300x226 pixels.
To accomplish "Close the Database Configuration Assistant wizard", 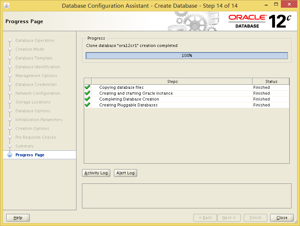I will 282,218.
